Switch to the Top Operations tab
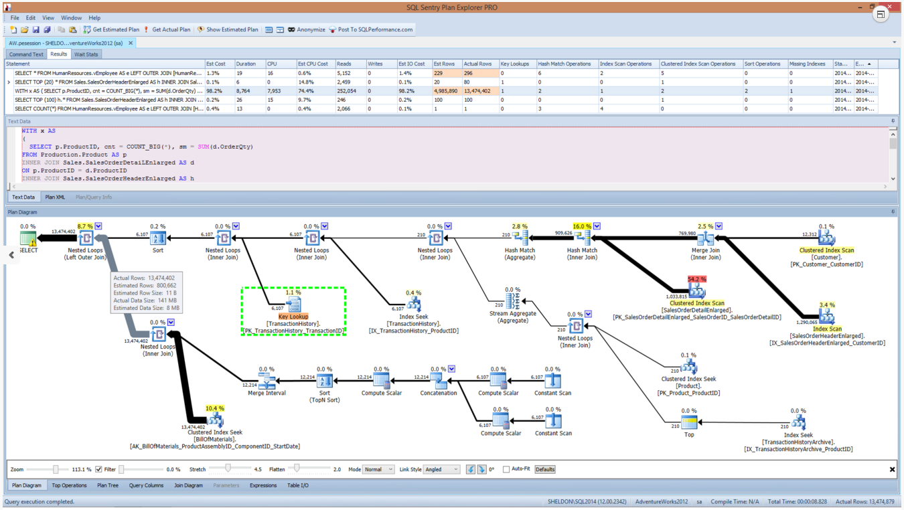The height and width of the screenshot is (510, 904). click(69, 485)
